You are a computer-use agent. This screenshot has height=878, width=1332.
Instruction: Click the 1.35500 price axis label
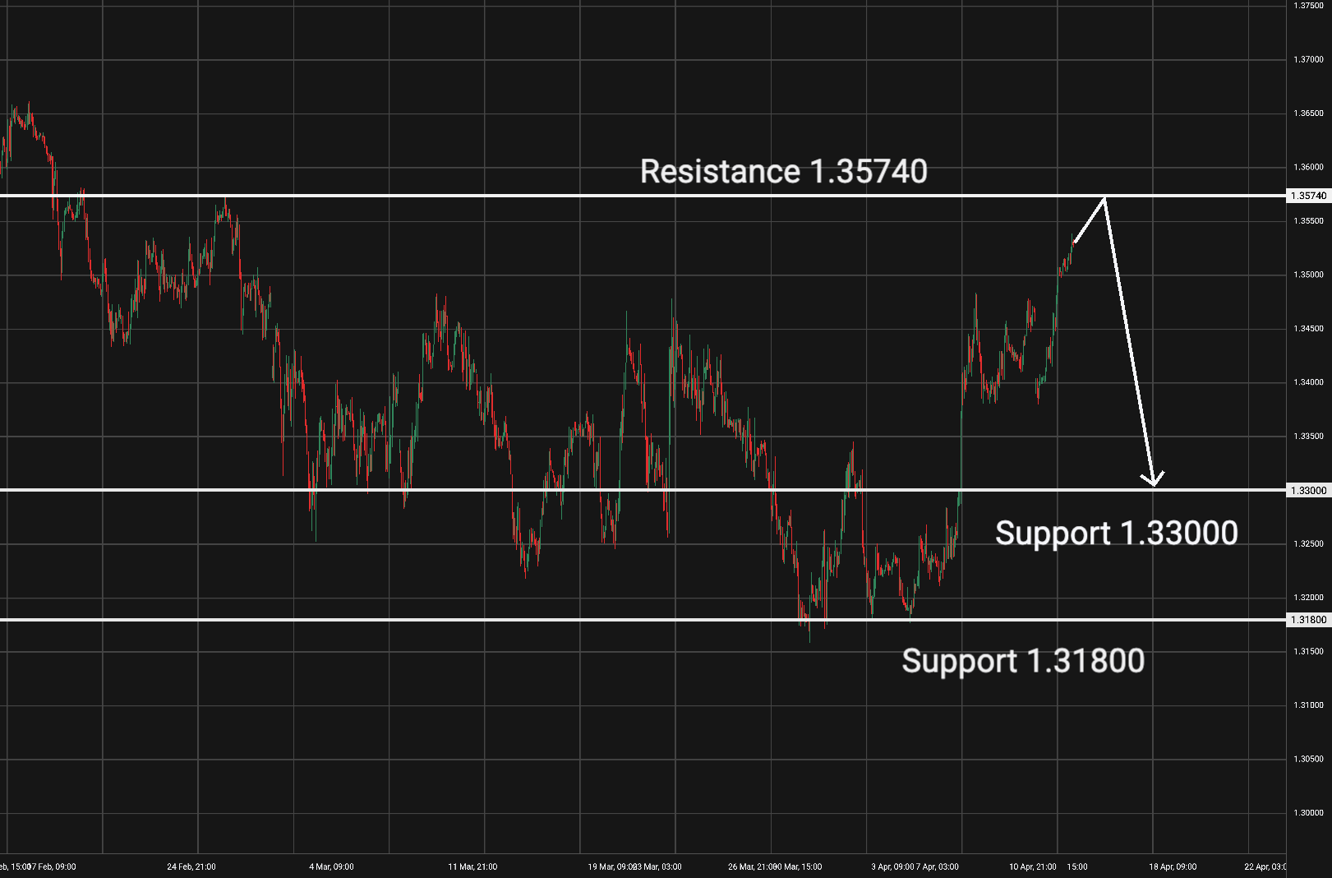click(x=1309, y=220)
